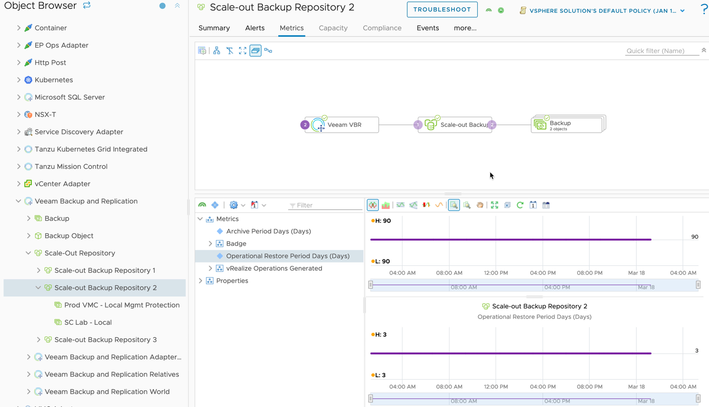Viewport: 709px width, 407px height.
Task: Refresh the charts with the green arrow
Action: (x=520, y=205)
